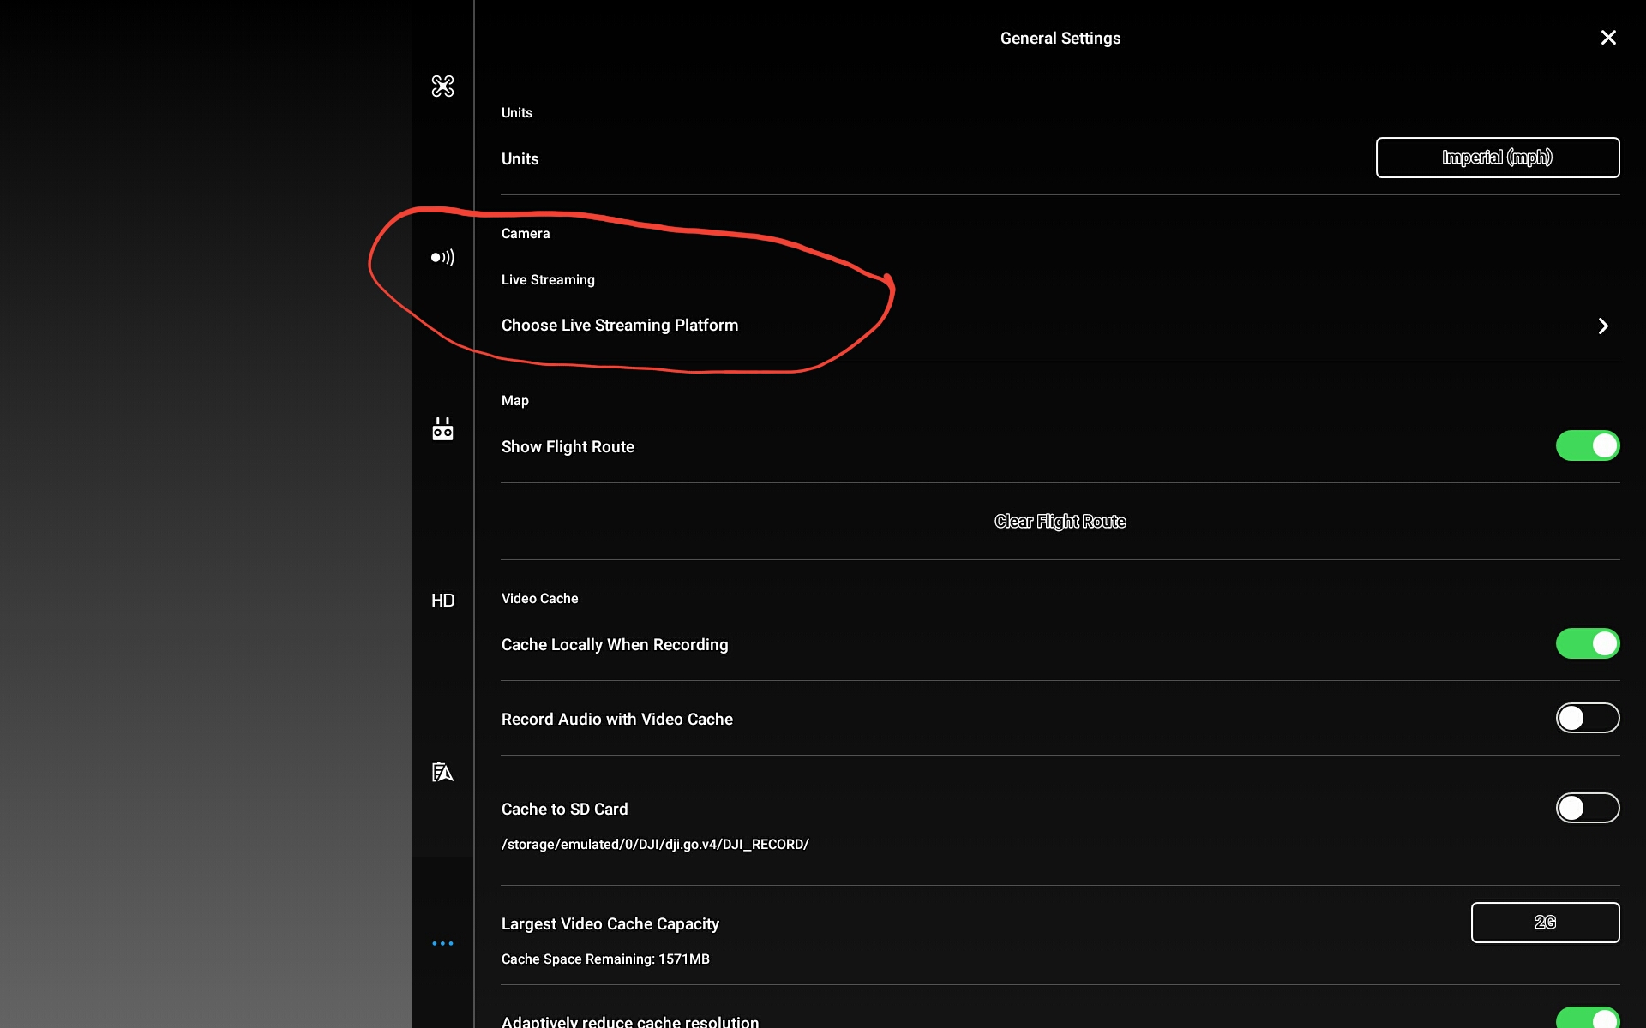Open the HD image transmission settings
Screen dimensions: 1646x1028
pos(442,600)
